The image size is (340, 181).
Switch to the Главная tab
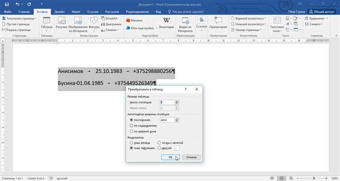coord(24,12)
